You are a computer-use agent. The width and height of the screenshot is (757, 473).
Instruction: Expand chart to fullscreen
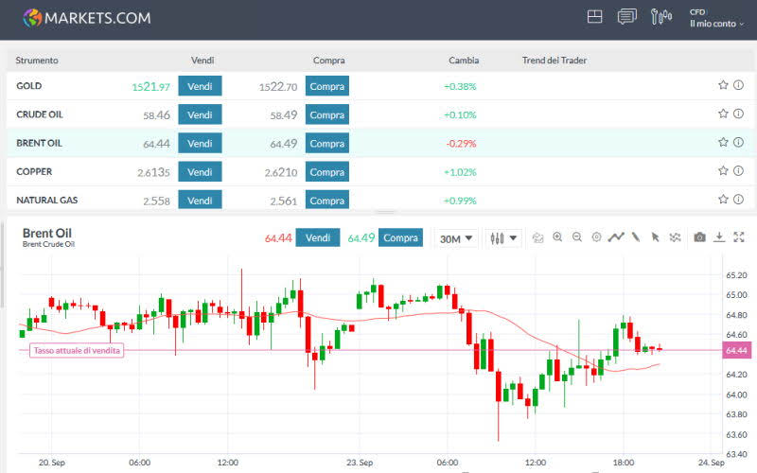(739, 237)
